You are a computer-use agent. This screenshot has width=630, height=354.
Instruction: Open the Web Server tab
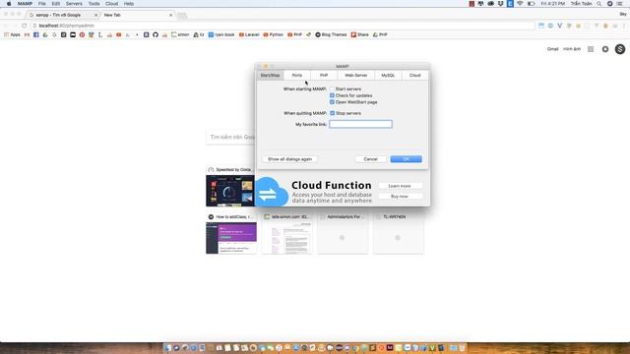coord(355,75)
